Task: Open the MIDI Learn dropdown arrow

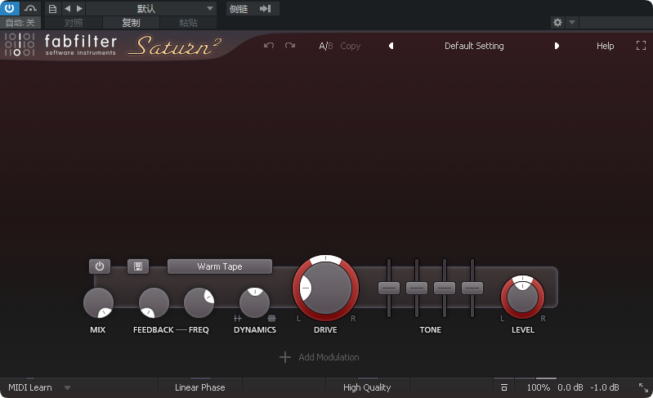Action: (68, 387)
